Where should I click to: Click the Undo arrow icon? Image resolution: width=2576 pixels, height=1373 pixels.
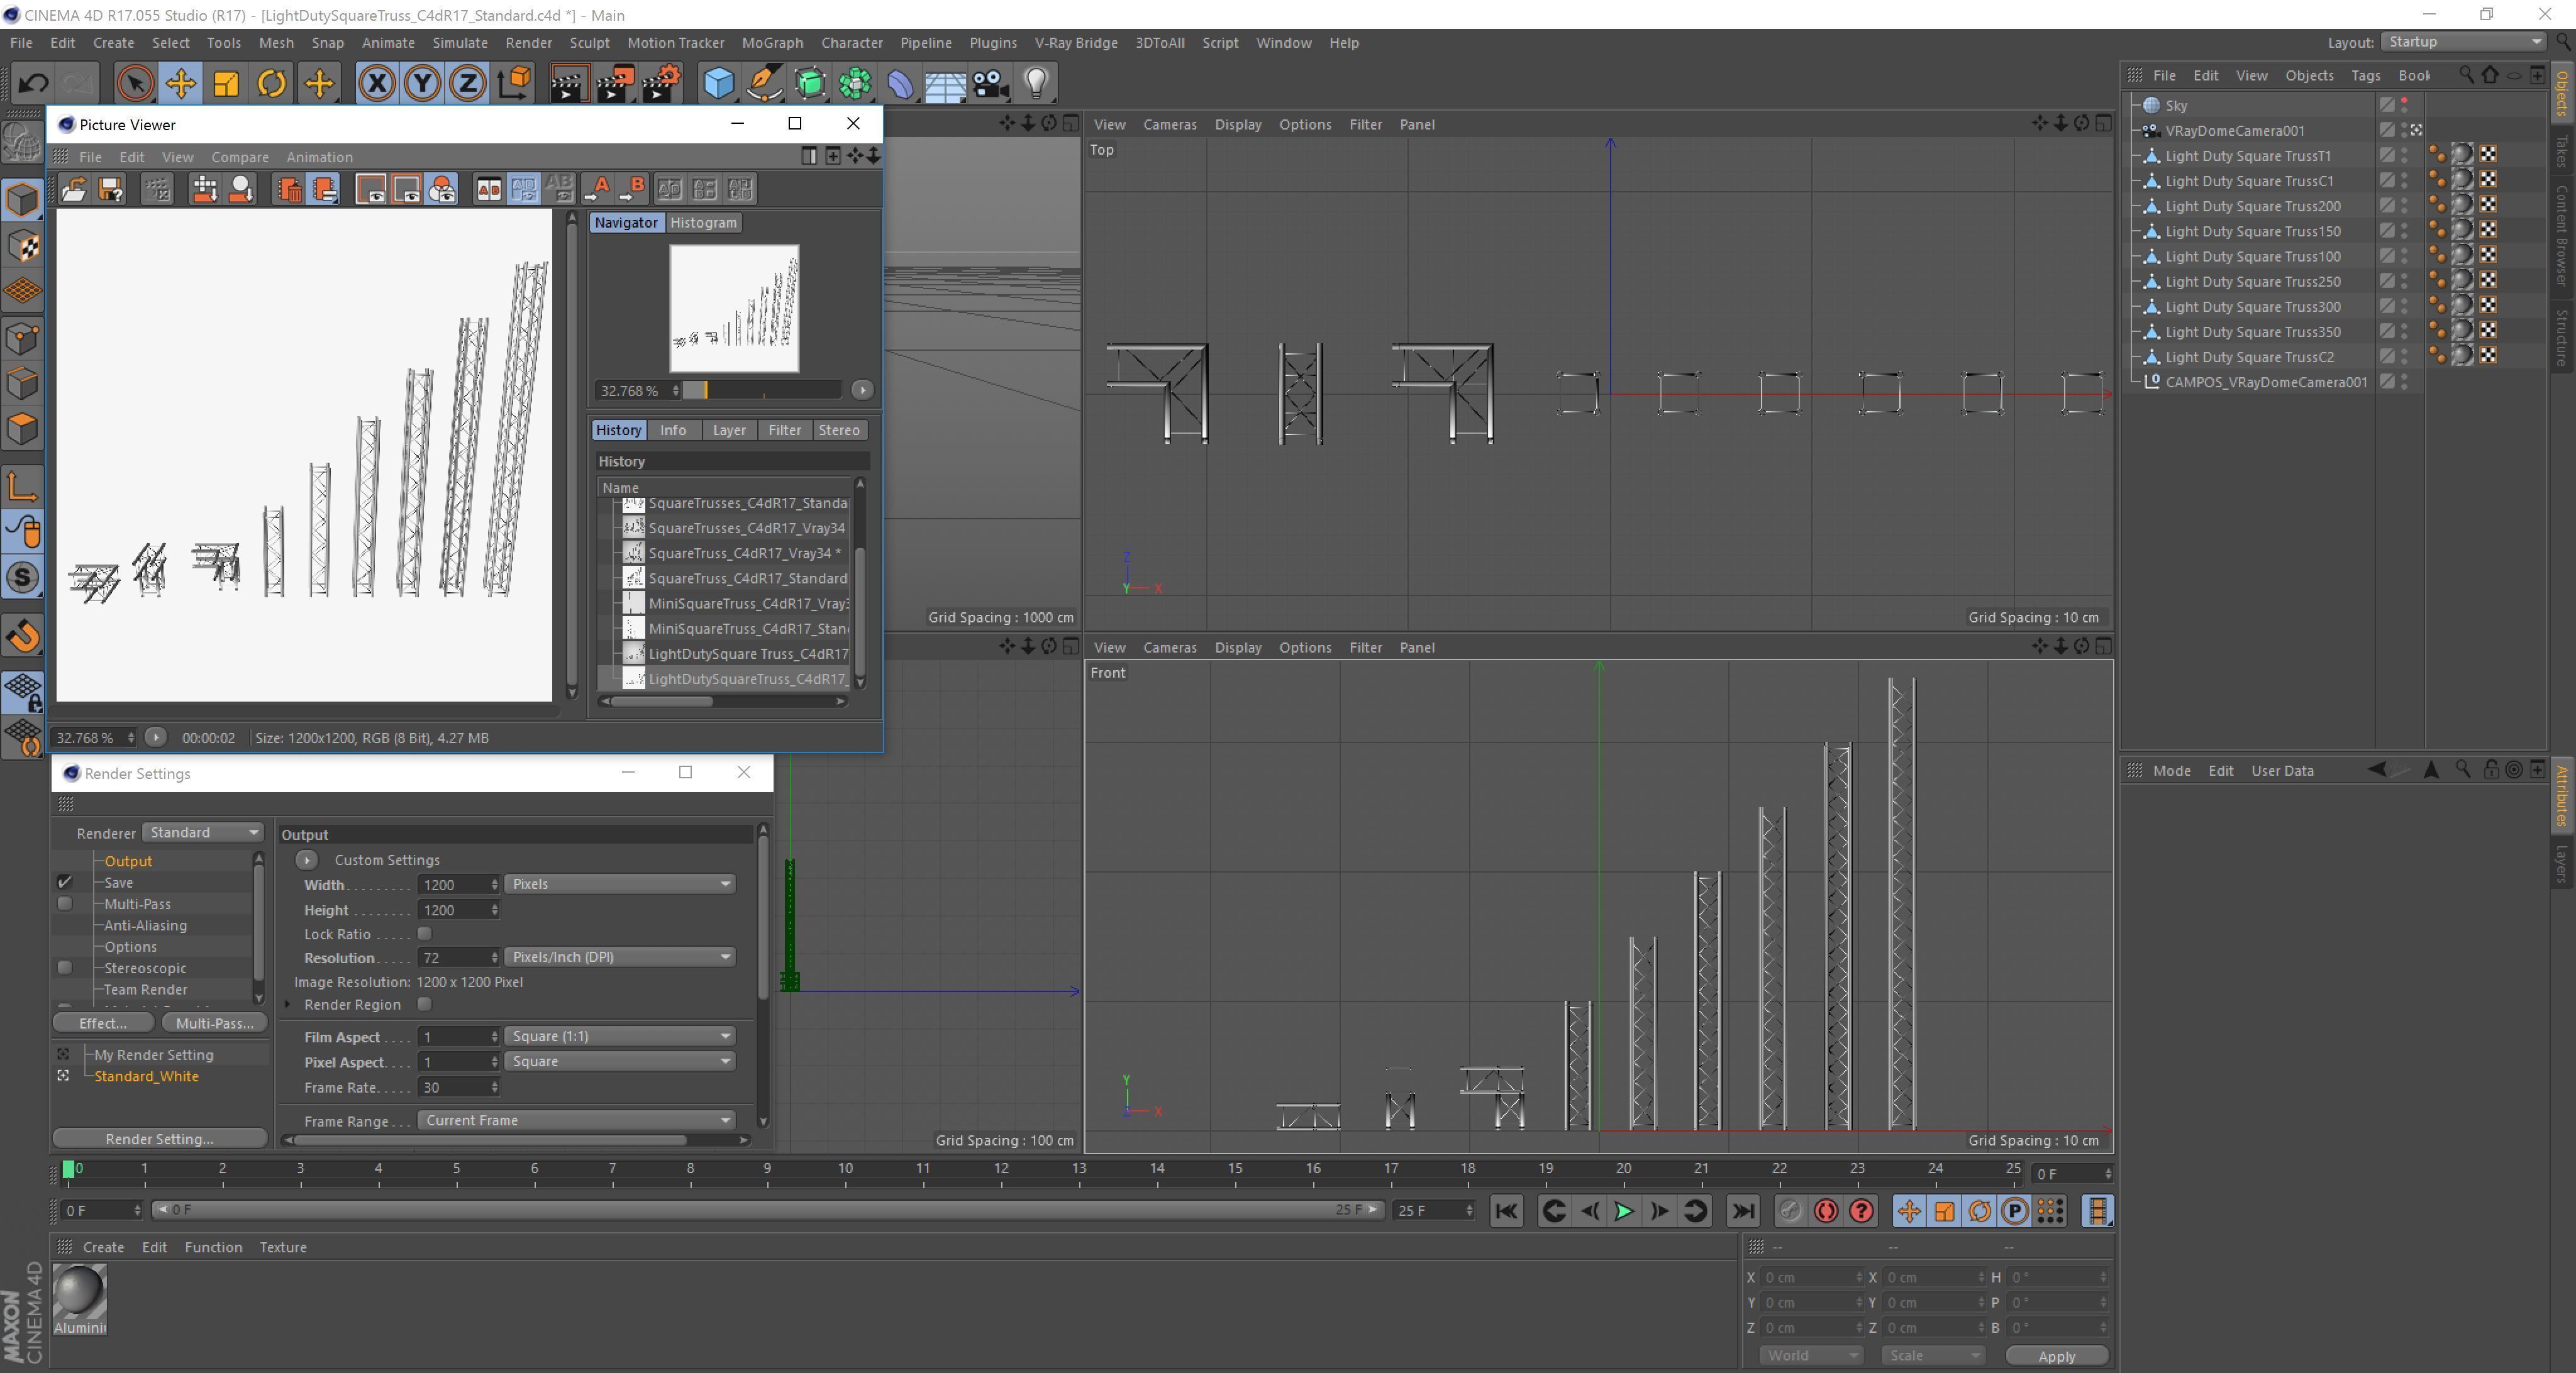point(32,83)
